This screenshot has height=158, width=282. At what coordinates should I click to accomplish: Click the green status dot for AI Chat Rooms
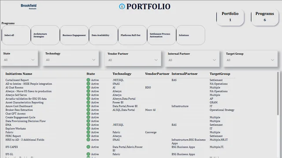click(88, 87)
